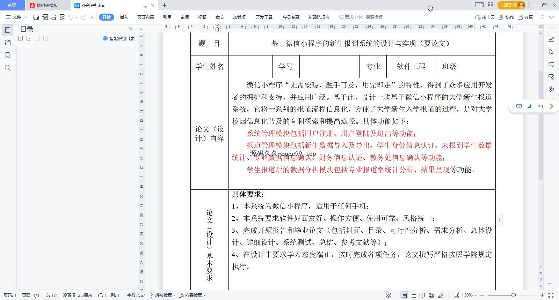Open the 引用 ribbon tab
Image resolution: width=559 pixels, height=300 pixels.
click(167, 17)
